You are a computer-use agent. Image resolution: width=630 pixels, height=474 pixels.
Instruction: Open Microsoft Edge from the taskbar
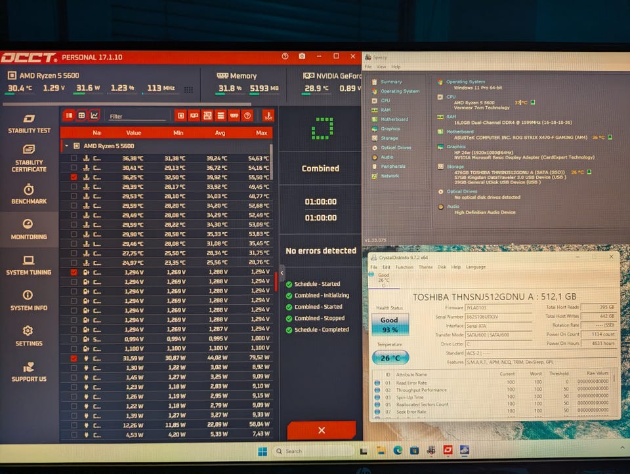(398, 450)
